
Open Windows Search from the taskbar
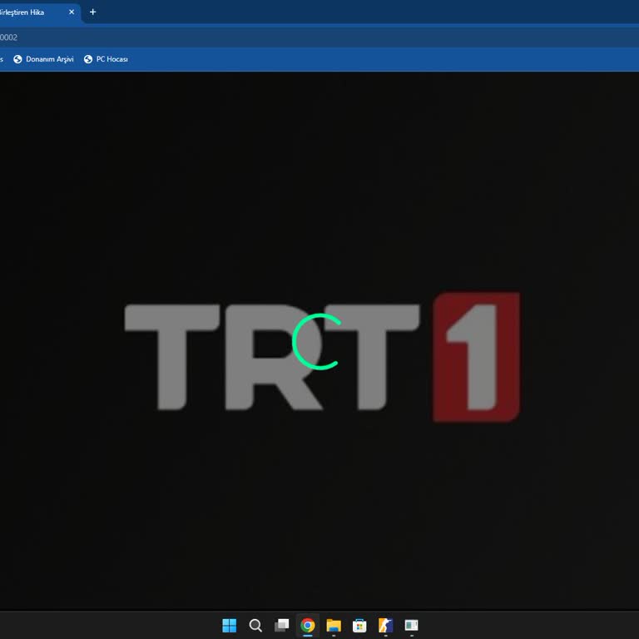coord(255,626)
